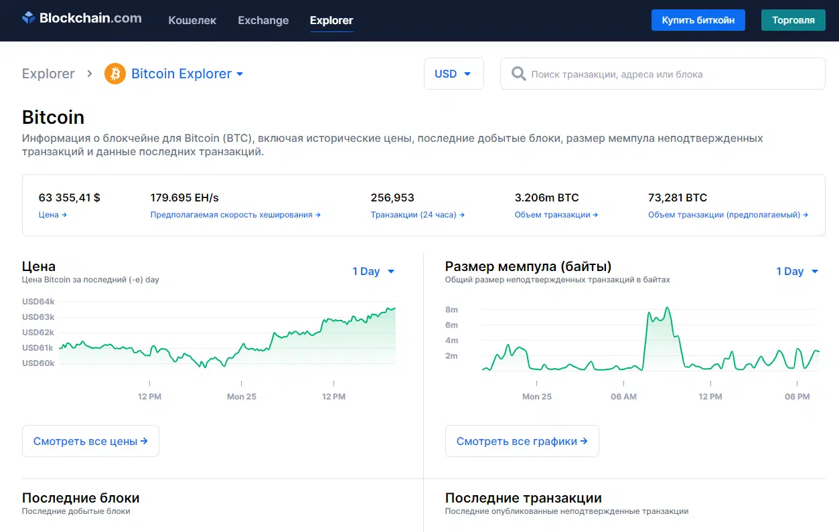The height and width of the screenshot is (532, 839).
Task: Open the Кошелек menu item
Action: click(192, 20)
